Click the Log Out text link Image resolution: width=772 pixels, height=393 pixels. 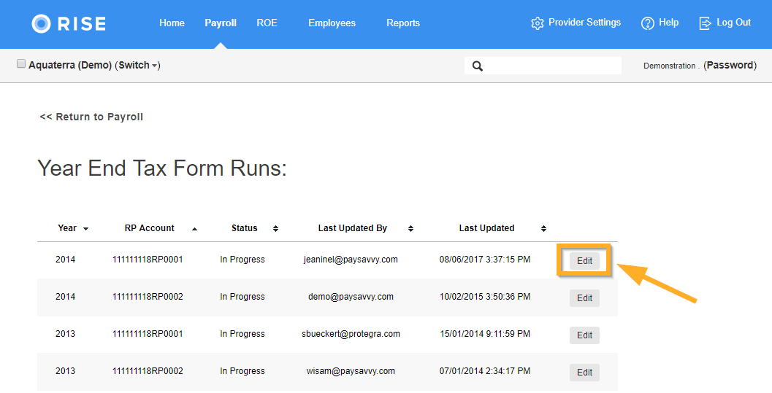coord(733,23)
